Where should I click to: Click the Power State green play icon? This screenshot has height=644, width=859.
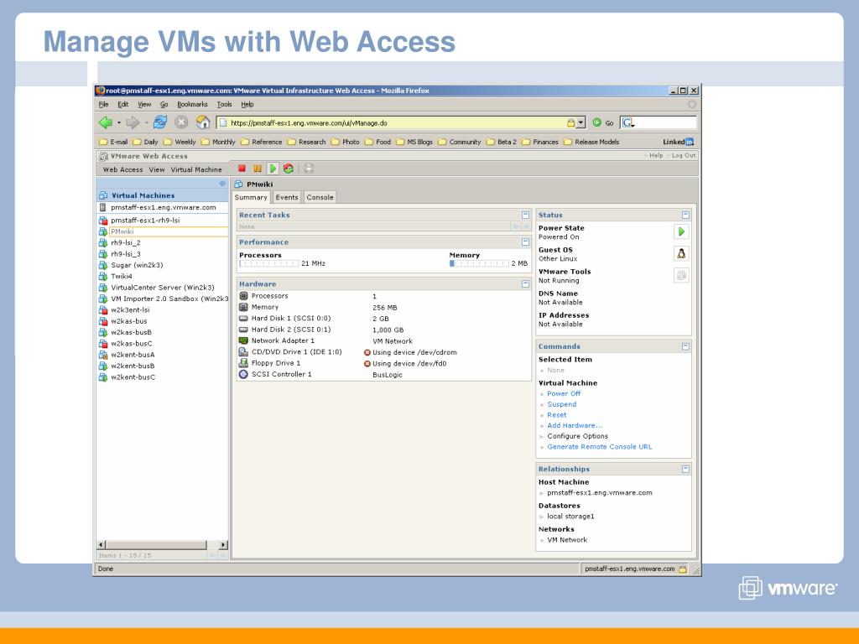click(x=681, y=231)
